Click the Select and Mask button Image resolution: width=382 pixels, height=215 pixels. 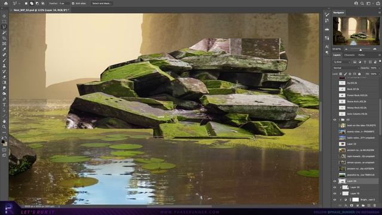pyautogui.click(x=101, y=4)
